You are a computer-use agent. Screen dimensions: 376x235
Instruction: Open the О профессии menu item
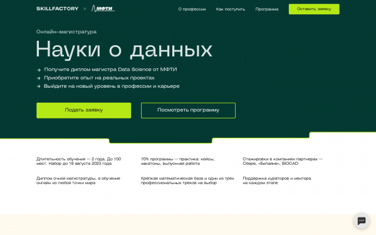coord(192,9)
